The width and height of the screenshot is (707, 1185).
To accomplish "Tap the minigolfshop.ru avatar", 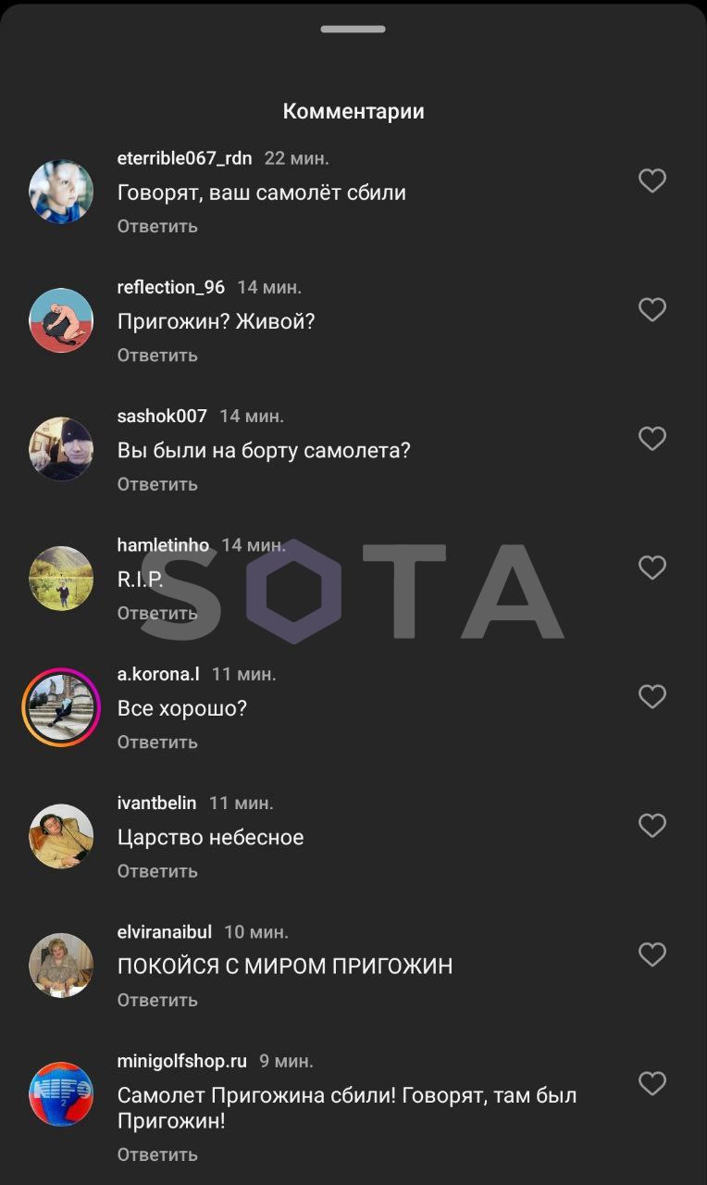I will [x=61, y=1094].
